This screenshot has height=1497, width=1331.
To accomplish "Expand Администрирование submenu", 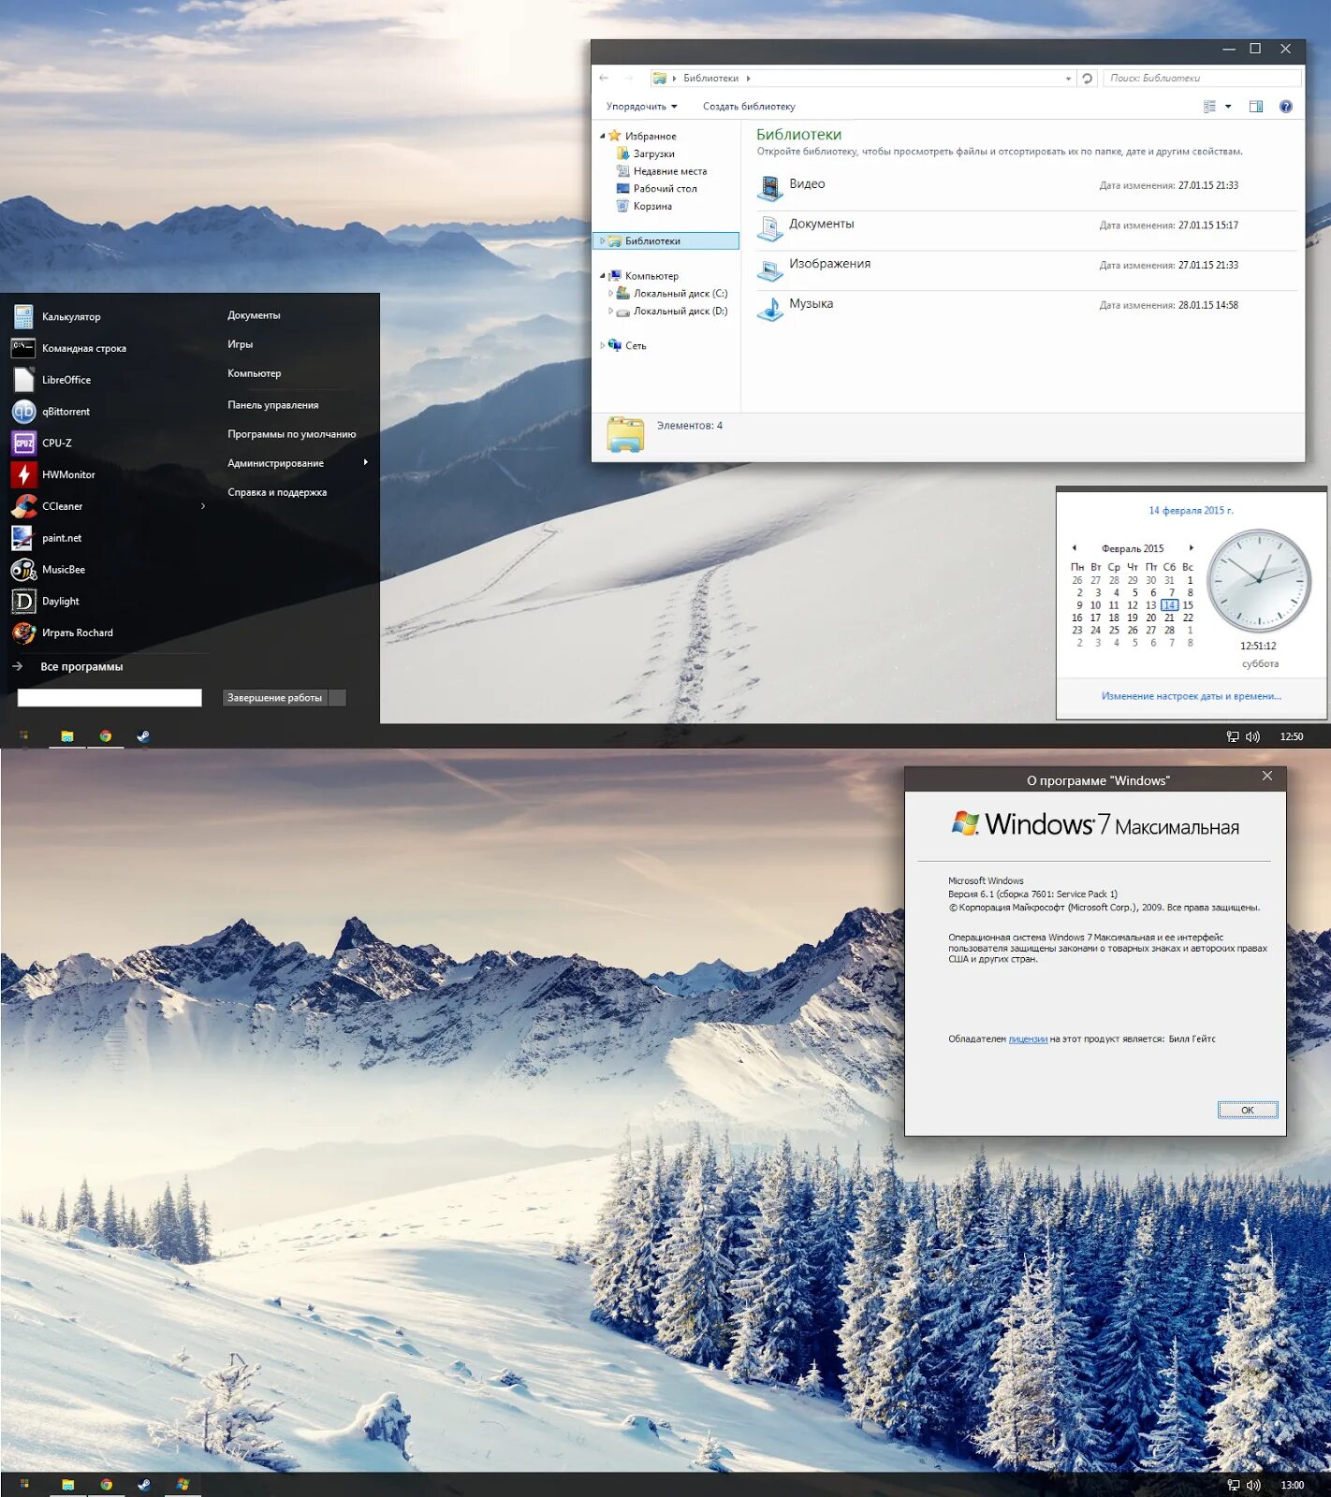I will coord(298,463).
